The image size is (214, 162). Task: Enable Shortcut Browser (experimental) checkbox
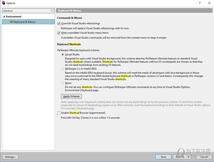pos(59,113)
